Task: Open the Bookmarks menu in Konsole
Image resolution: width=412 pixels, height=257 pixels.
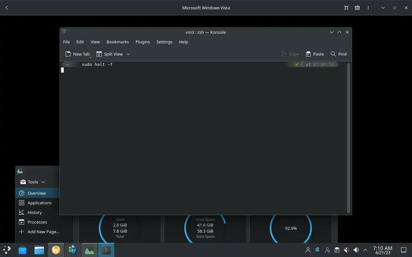Action: point(118,42)
